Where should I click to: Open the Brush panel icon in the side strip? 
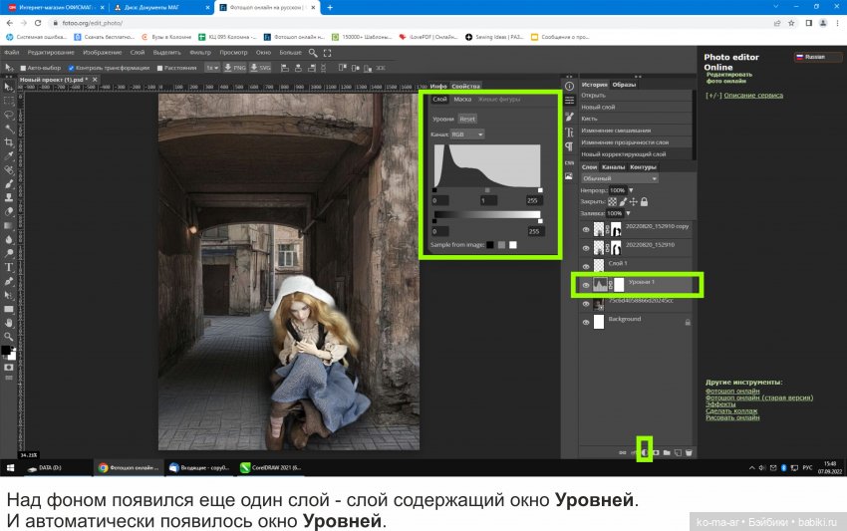click(x=569, y=117)
